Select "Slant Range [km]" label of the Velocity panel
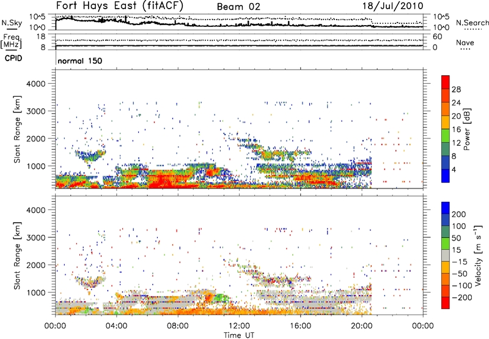Screen dimensions: 489x339 (x=17, y=256)
